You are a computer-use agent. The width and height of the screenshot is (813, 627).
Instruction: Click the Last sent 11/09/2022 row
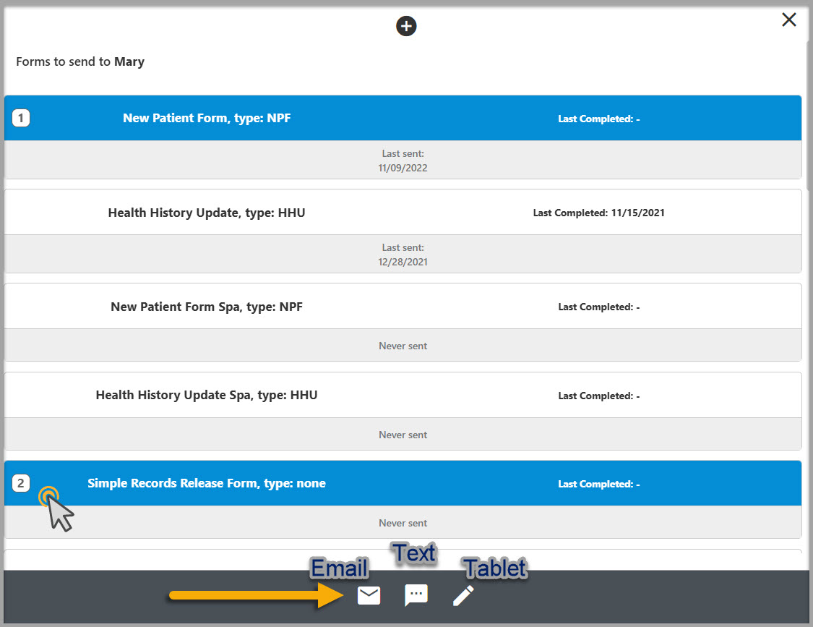pos(403,161)
